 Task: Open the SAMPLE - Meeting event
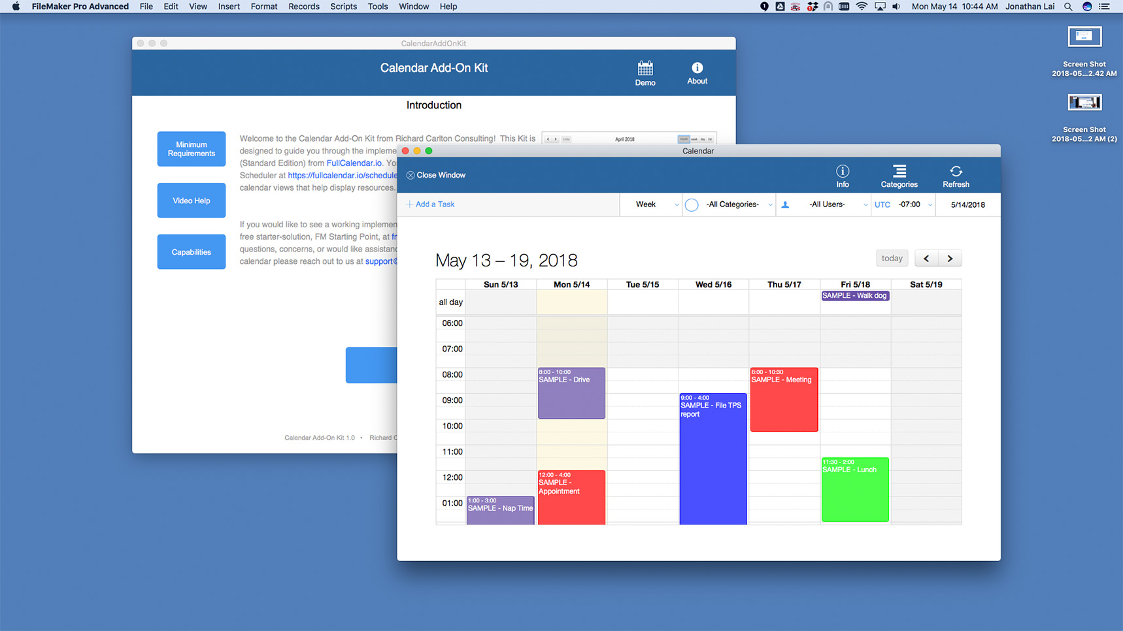tap(784, 400)
